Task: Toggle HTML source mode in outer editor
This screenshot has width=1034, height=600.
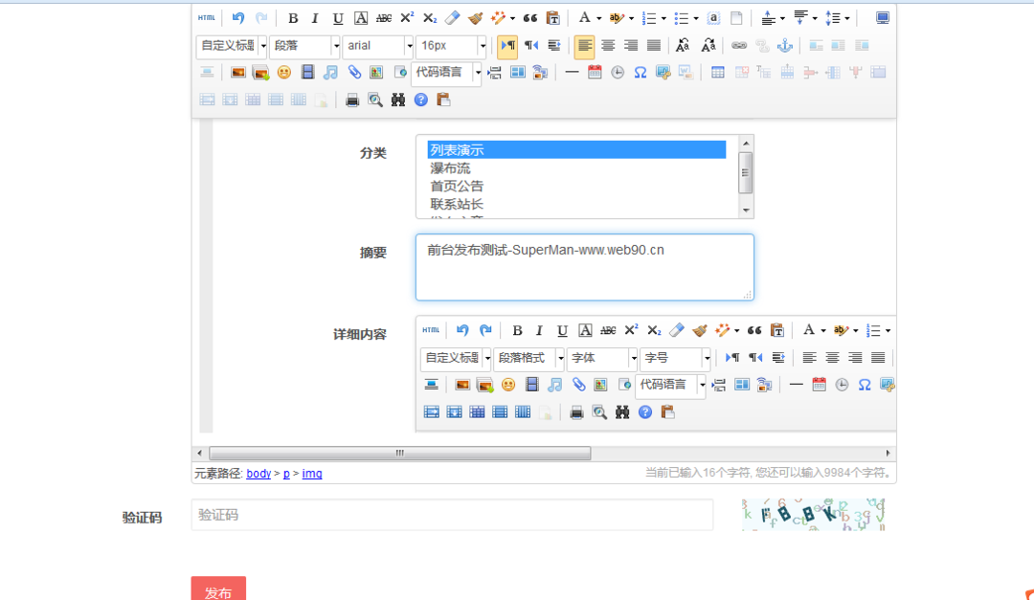Action: pyautogui.click(x=207, y=18)
